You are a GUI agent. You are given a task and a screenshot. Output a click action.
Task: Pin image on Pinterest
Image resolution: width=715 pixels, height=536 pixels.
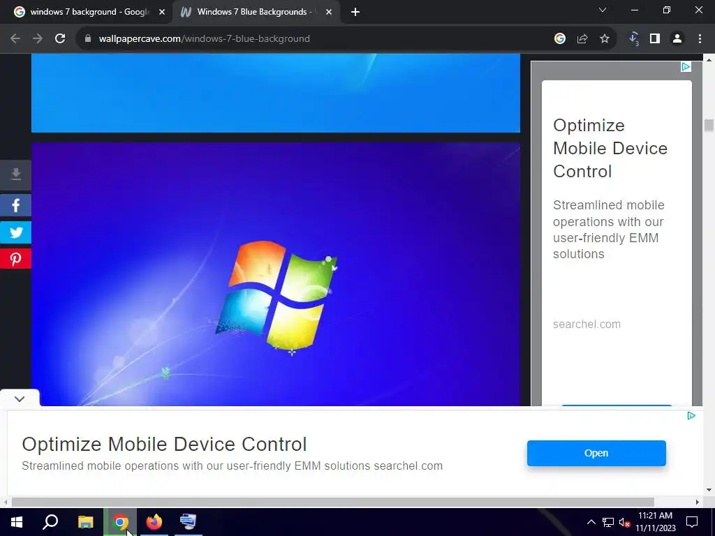coord(15,259)
